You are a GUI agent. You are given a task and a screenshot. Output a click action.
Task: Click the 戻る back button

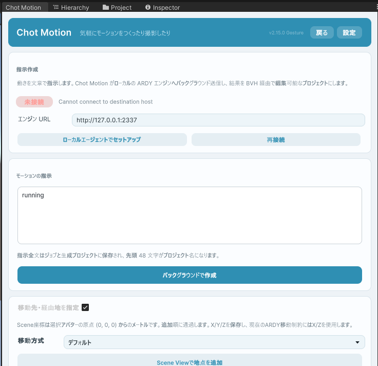(322, 32)
